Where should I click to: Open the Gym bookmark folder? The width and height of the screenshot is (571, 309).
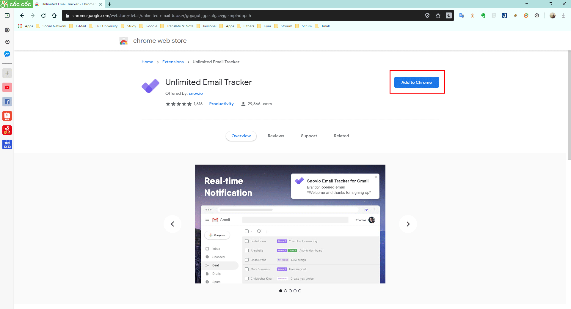tap(264, 26)
